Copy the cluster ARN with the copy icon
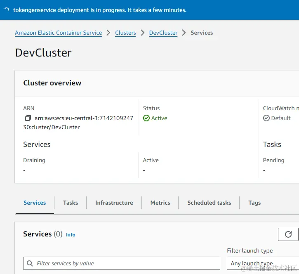The image size is (299, 274). click(x=28, y=118)
